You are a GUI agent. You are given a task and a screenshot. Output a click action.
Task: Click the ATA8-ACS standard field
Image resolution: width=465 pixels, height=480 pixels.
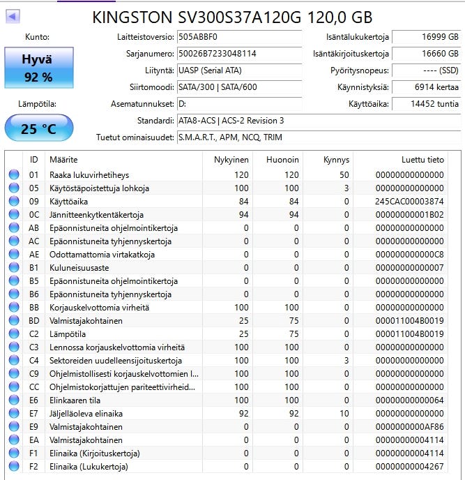[319, 121]
